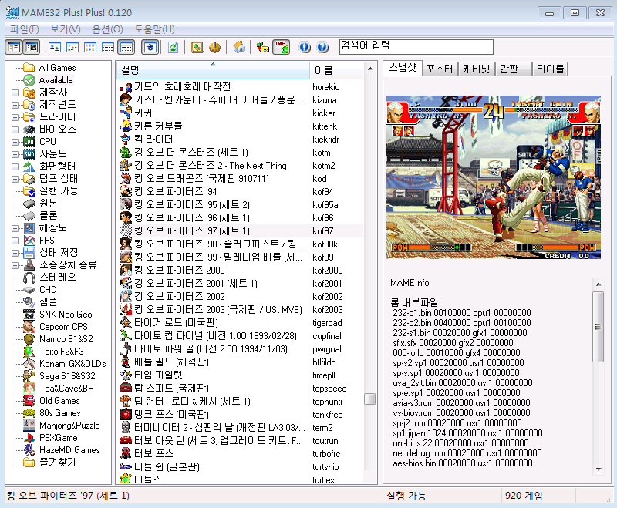This screenshot has height=508, width=617.
Task: Sort the game list by 설명 column
Action: [213, 70]
